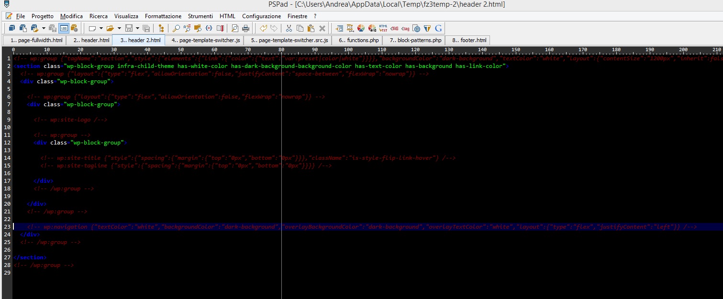Click the Save project icon
The height and width of the screenshot is (299, 723).
[x=53, y=28]
